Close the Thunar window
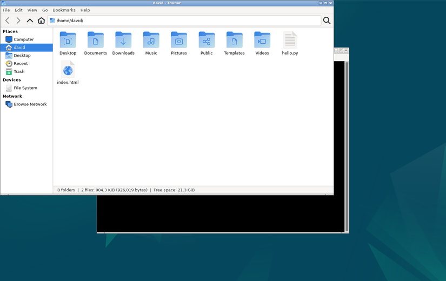446x281 pixels. pyautogui.click(x=330, y=3)
